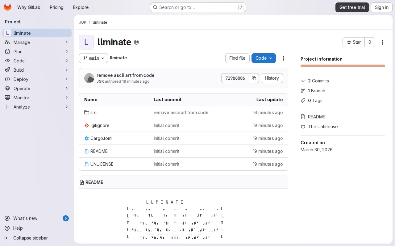Click the 719b8806 commit hash
Image resolution: width=395 pixels, height=246 pixels.
tap(235, 78)
